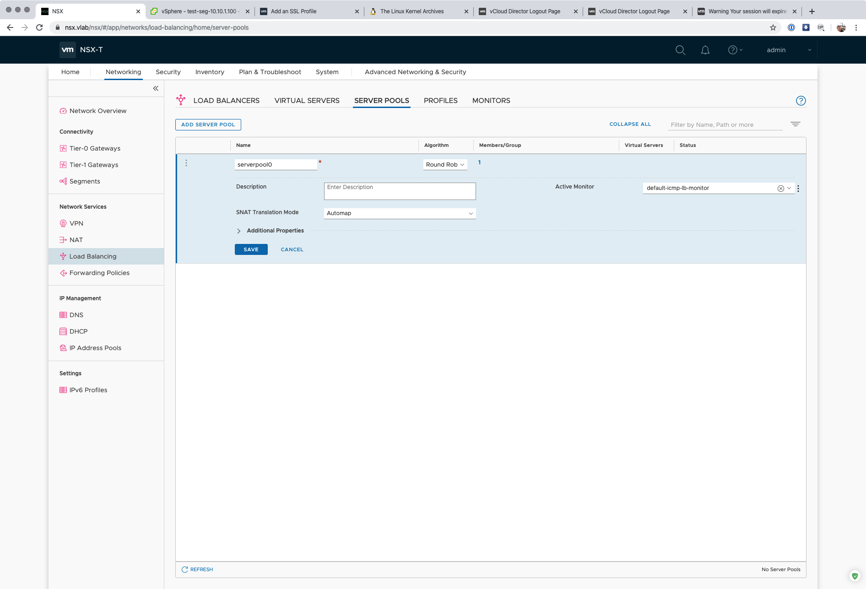866x589 pixels.
Task: Open row actions menu for serverpool0
Action: pyautogui.click(x=186, y=163)
